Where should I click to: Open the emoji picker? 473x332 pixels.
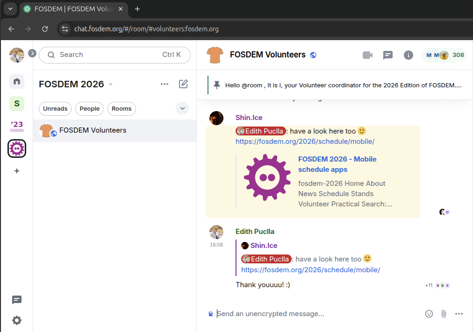[x=429, y=314]
